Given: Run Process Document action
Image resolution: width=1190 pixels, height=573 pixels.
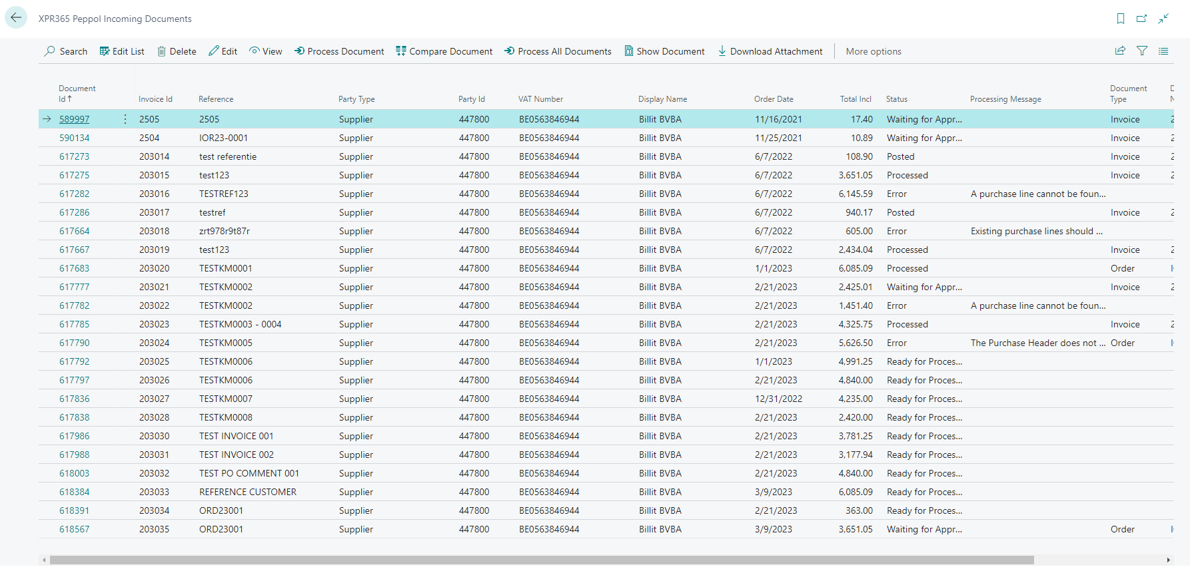Looking at the screenshot, I should pyautogui.click(x=339, y=51).
